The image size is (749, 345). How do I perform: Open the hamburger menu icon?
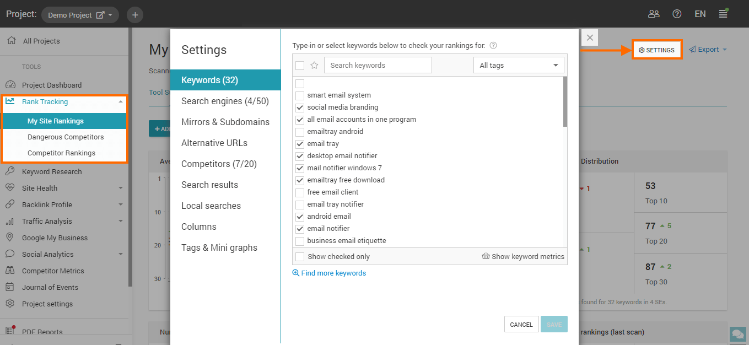[723, 14]
